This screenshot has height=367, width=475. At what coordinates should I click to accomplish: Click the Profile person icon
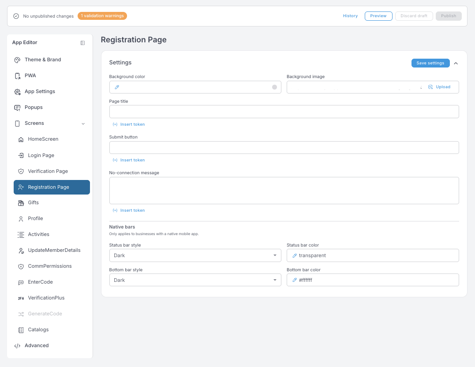coord(21,219)
